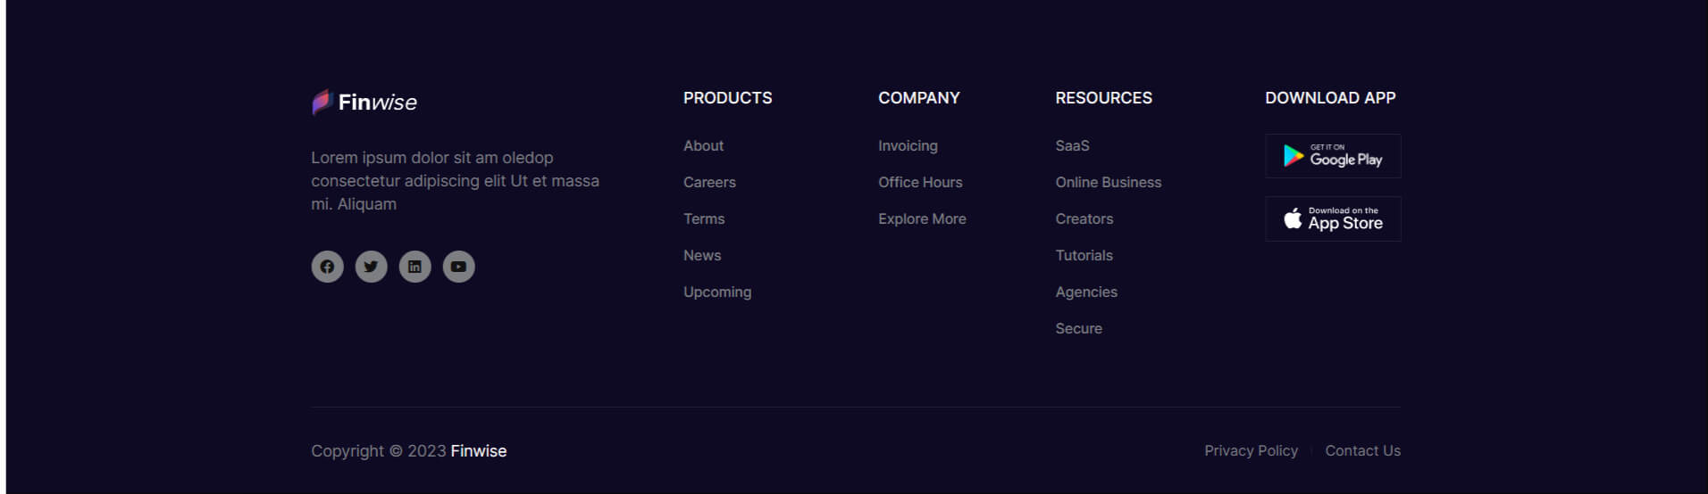This screenshot has width=1708, height=494.
Task: Select Invoicing under Company
Action: (x=908, y=145)
